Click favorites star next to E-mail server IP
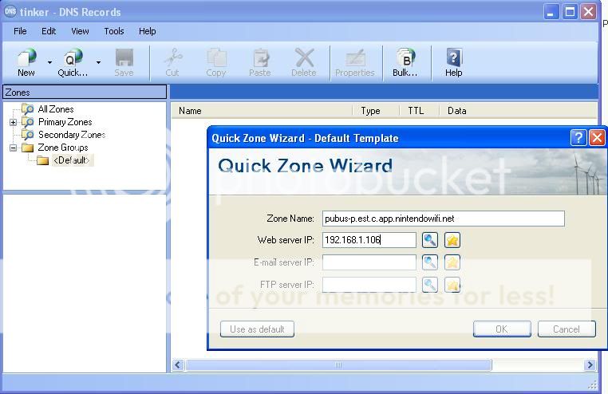The image size is (608, 394). pyautogui.click(x=452, y=262)
